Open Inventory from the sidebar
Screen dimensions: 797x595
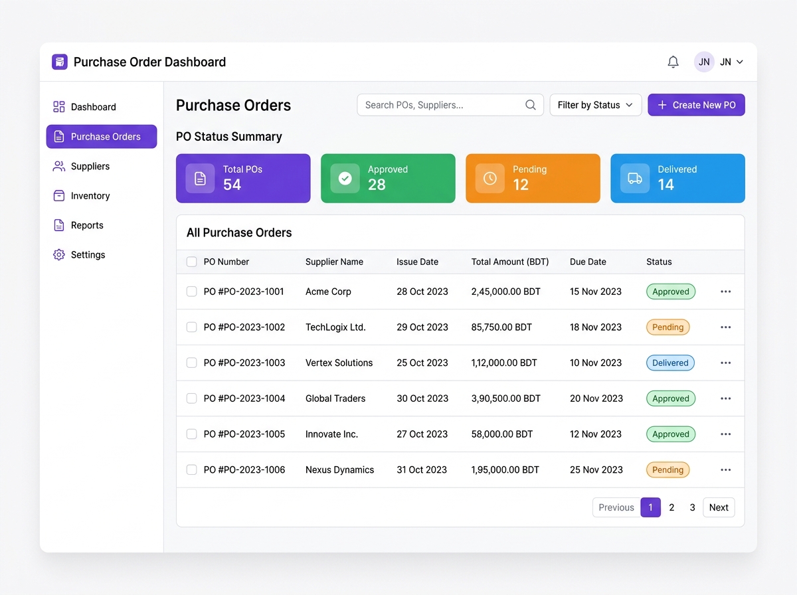[x=102, y=196]
